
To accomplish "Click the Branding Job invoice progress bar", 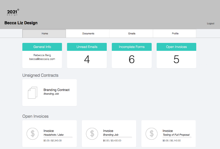I will tap(117, 137).
